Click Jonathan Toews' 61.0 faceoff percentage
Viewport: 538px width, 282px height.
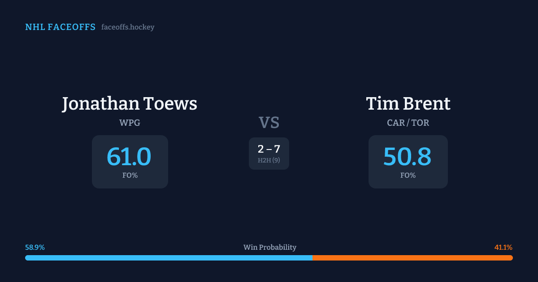tap(129, 157)
